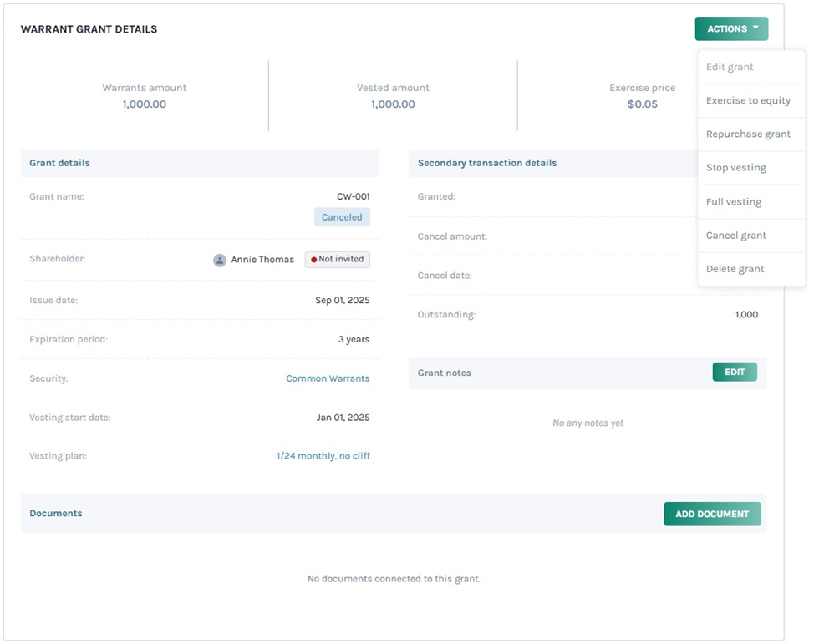Click Delete grant in the menu

pos(735,269)
